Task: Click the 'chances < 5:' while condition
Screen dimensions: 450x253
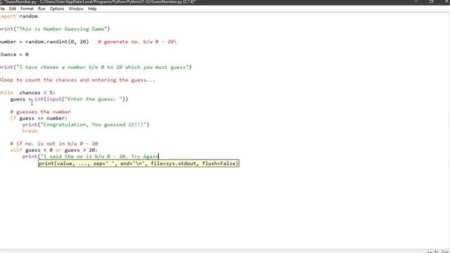Action: tap(37, 93)
